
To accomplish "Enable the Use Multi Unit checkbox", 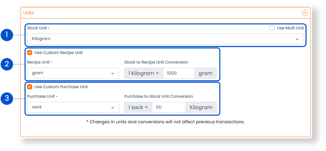I will (272, 28).
